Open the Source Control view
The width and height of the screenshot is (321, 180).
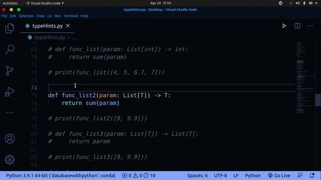(10, 70)
